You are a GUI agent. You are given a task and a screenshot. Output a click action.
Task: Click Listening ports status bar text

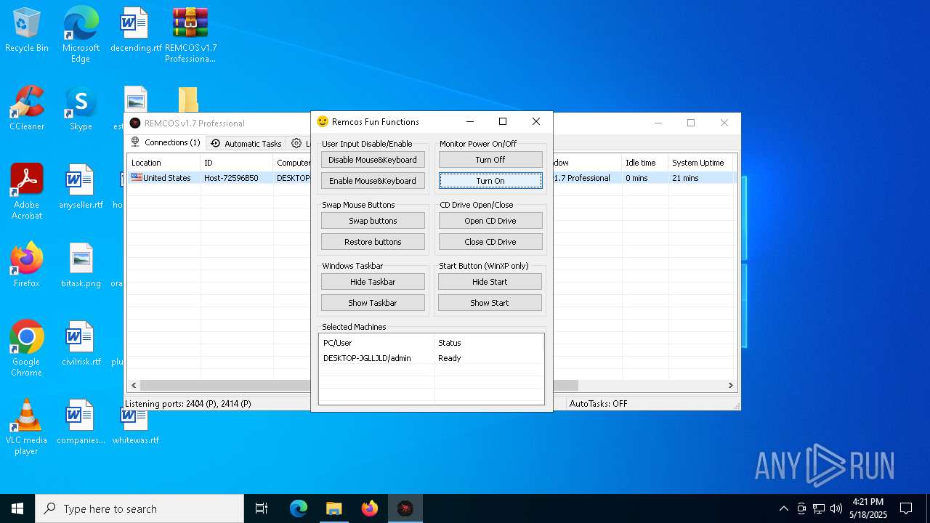click(x=188, y=404)
